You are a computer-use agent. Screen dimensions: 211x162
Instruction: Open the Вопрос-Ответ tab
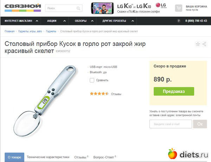click(x=104, y=157)
